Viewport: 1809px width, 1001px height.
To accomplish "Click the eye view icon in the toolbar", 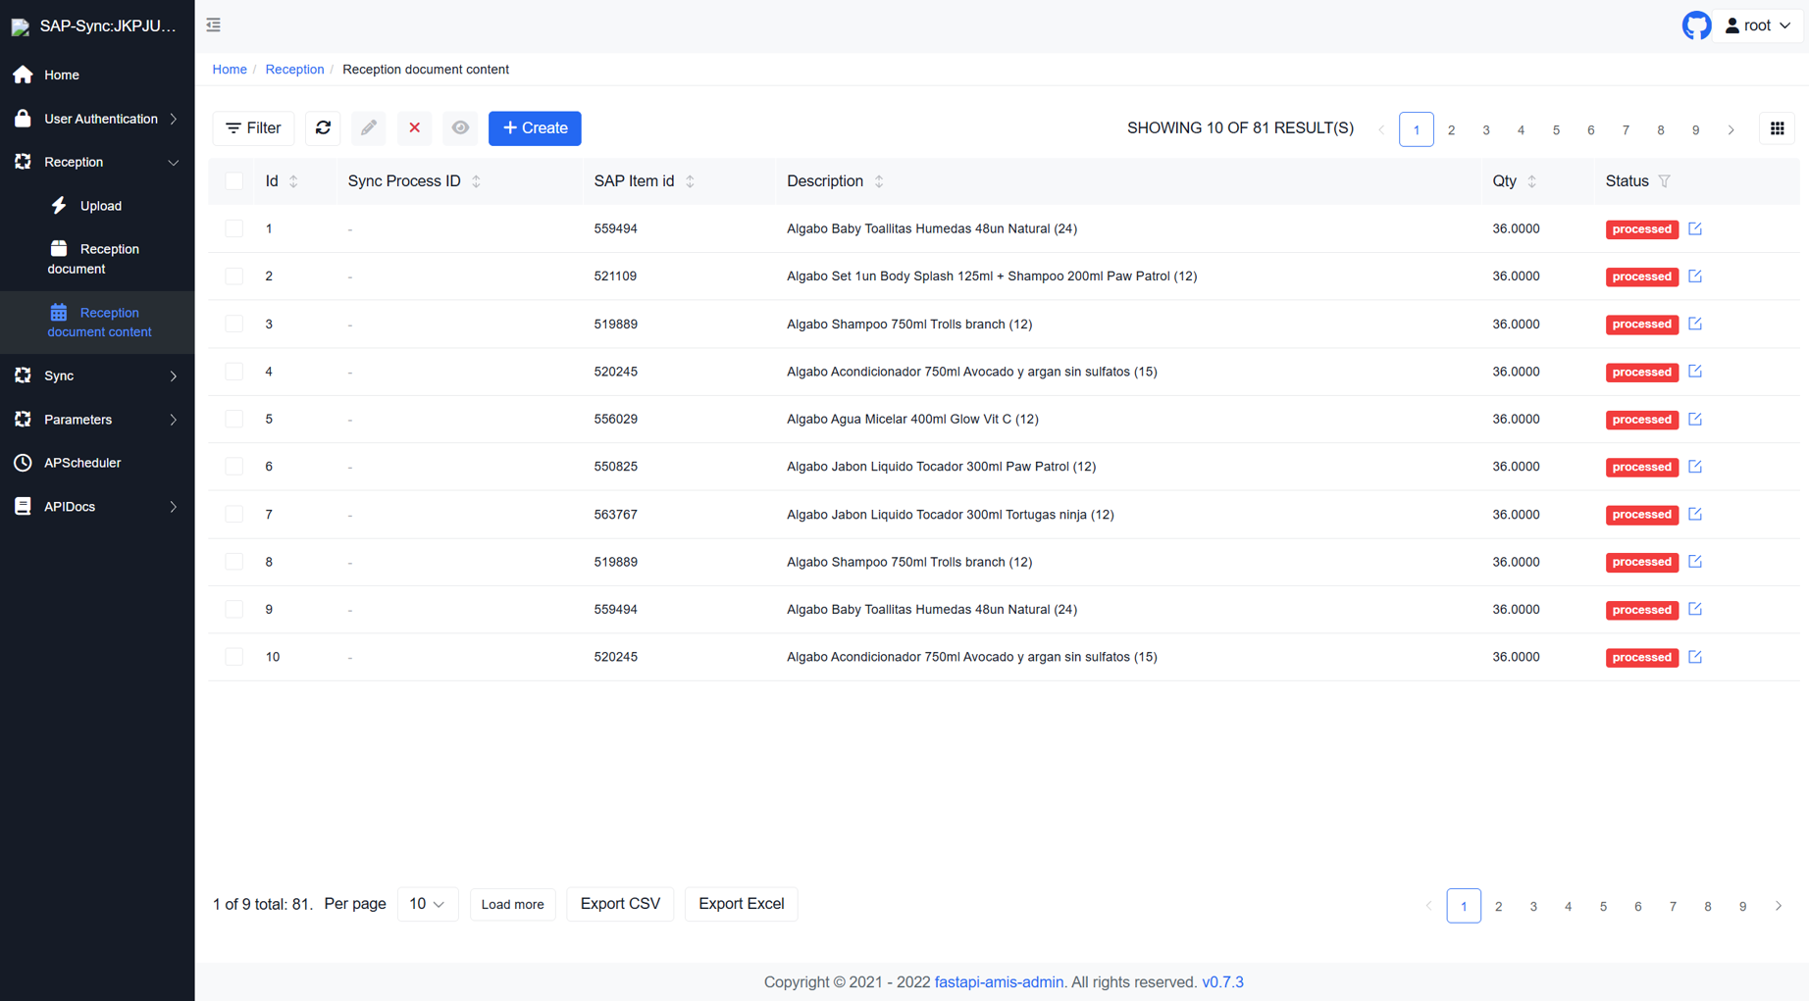I will (460, 128).
